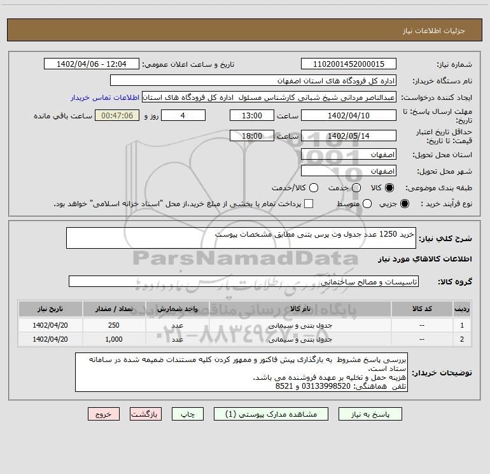
Task: Select the کالا/خدمت radio button
Action: click(x=314, y=188)
